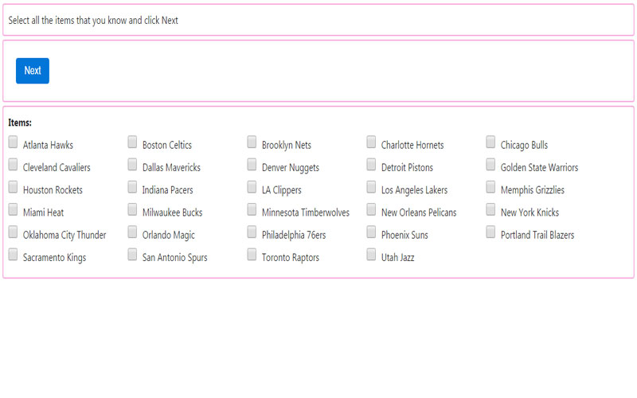Check the Philadelphia 76ers checkbox
The height and width of the screenshot is (398, 637).
pos(252,232)
